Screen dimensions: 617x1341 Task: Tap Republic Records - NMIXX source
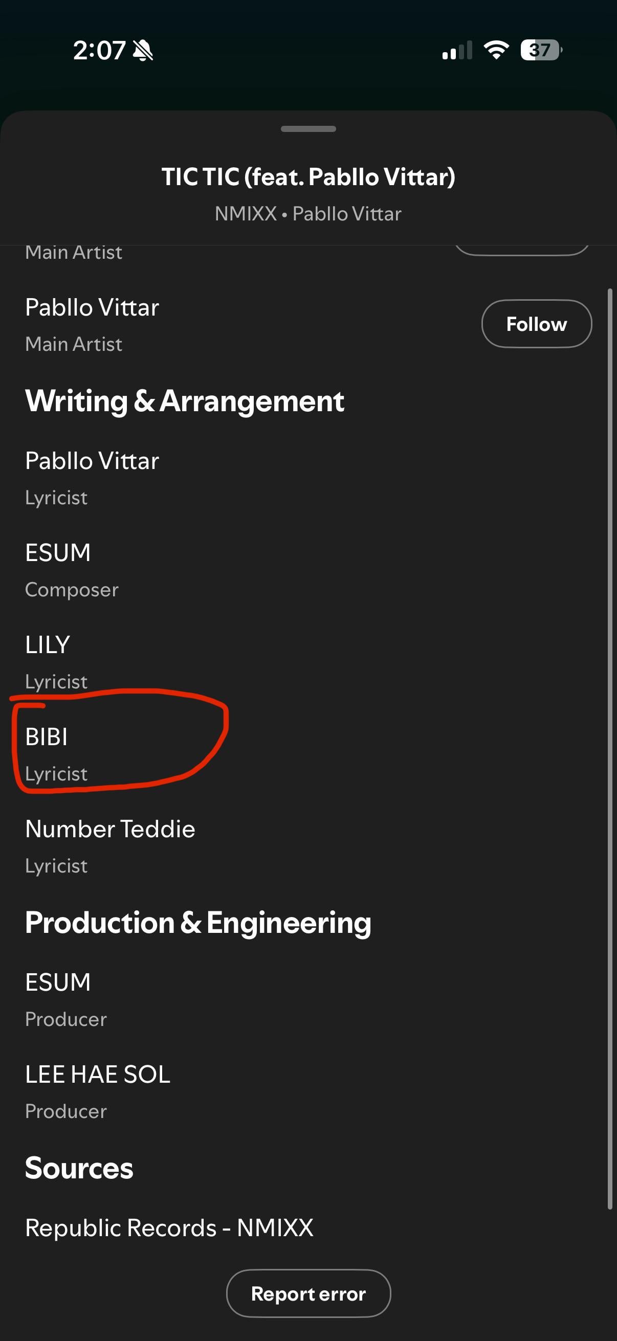(169, 1228)
